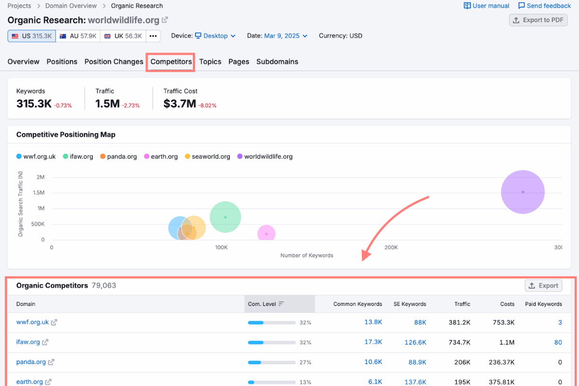Click 6.1K common keywords for earth.org
This screenshot has width=579, height=386.
point(375,381)
